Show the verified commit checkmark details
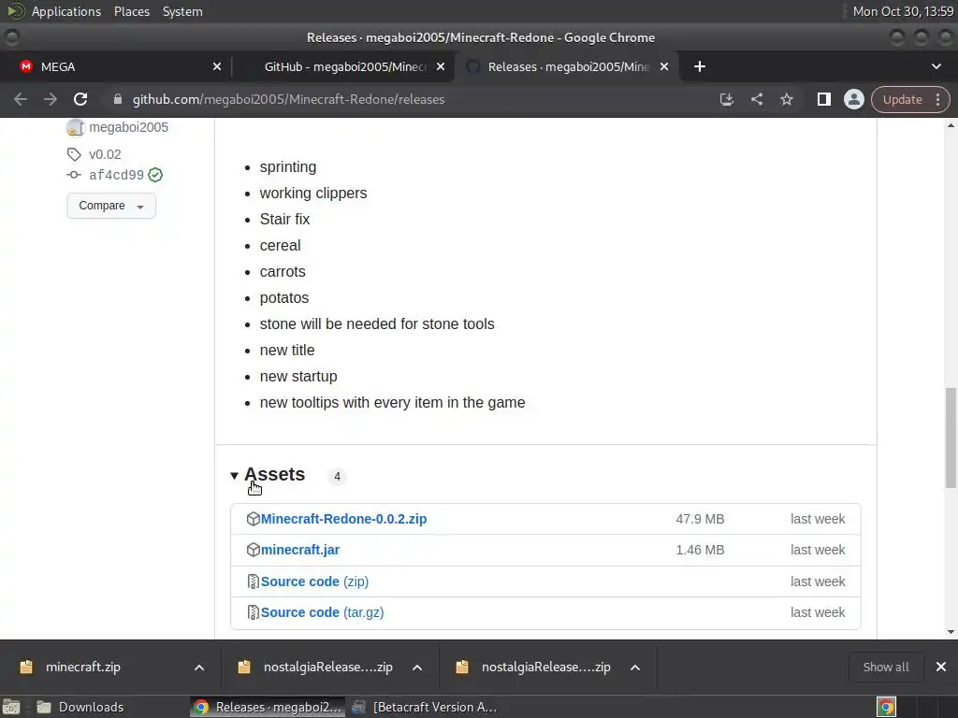Viewport: 958px width, 718px height. [155, 175]
